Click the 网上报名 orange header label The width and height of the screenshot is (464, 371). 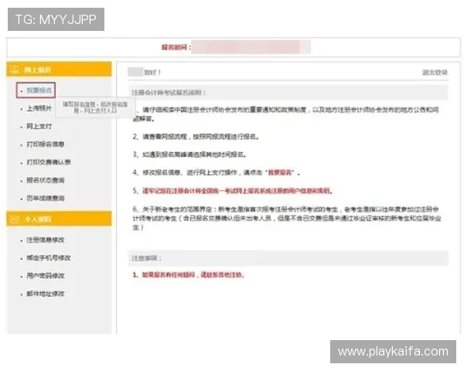pos(38,70)
